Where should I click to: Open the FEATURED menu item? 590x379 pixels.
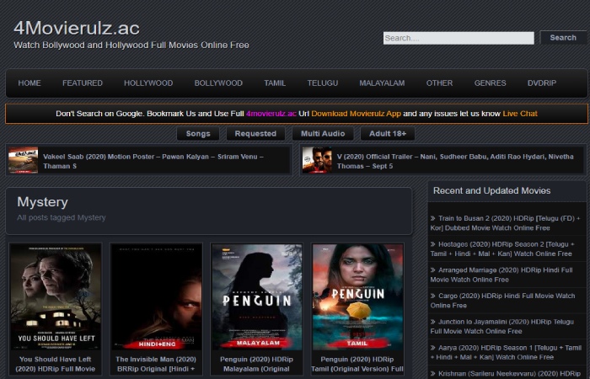(83, 83)
